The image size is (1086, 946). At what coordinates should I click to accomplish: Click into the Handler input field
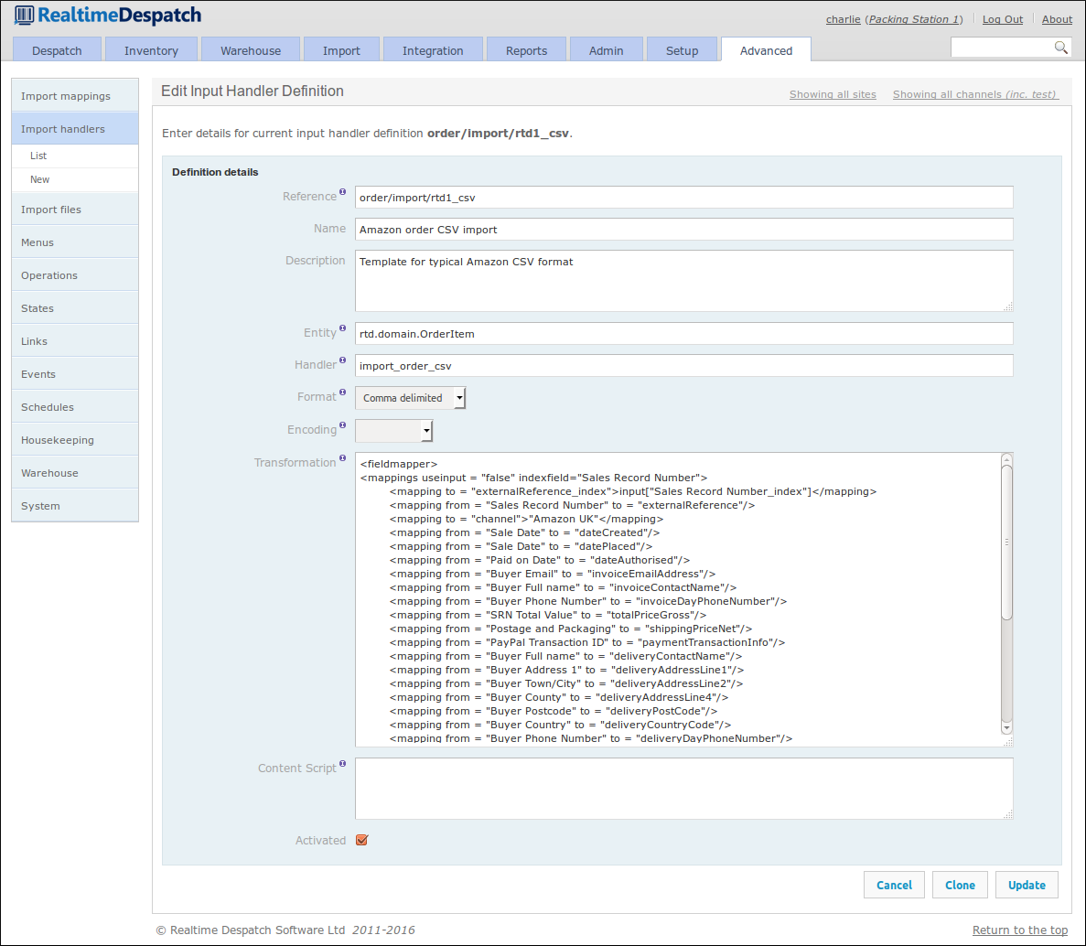pos(683,366)
